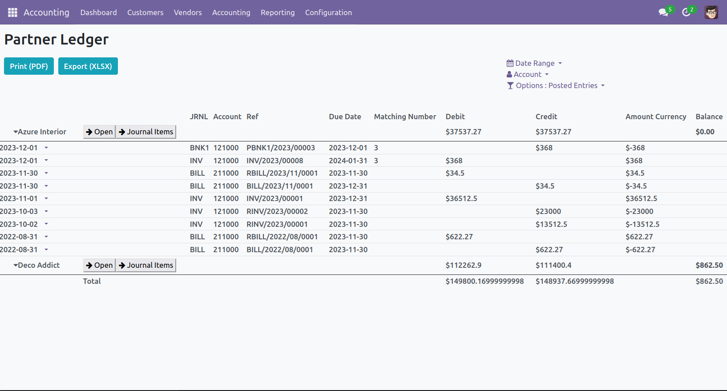Open the Options: Posted Entries dropdown
Image resolution: width=727 pixels, height=391 pixels.
[x=557, y=85]
